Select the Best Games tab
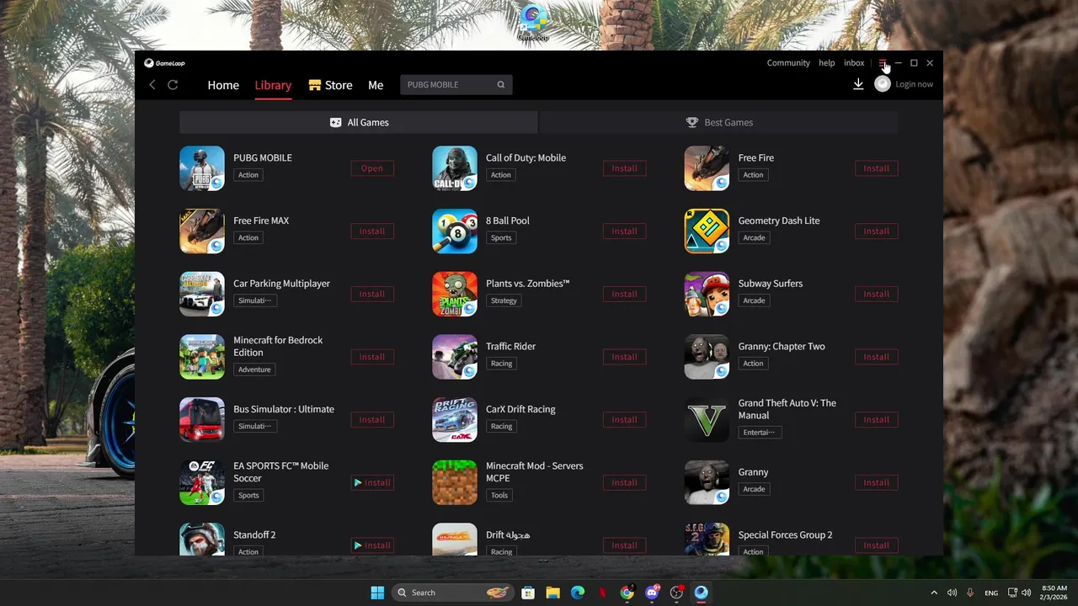This screenshot has width=1078, height=606. click(x=718, y=122)
